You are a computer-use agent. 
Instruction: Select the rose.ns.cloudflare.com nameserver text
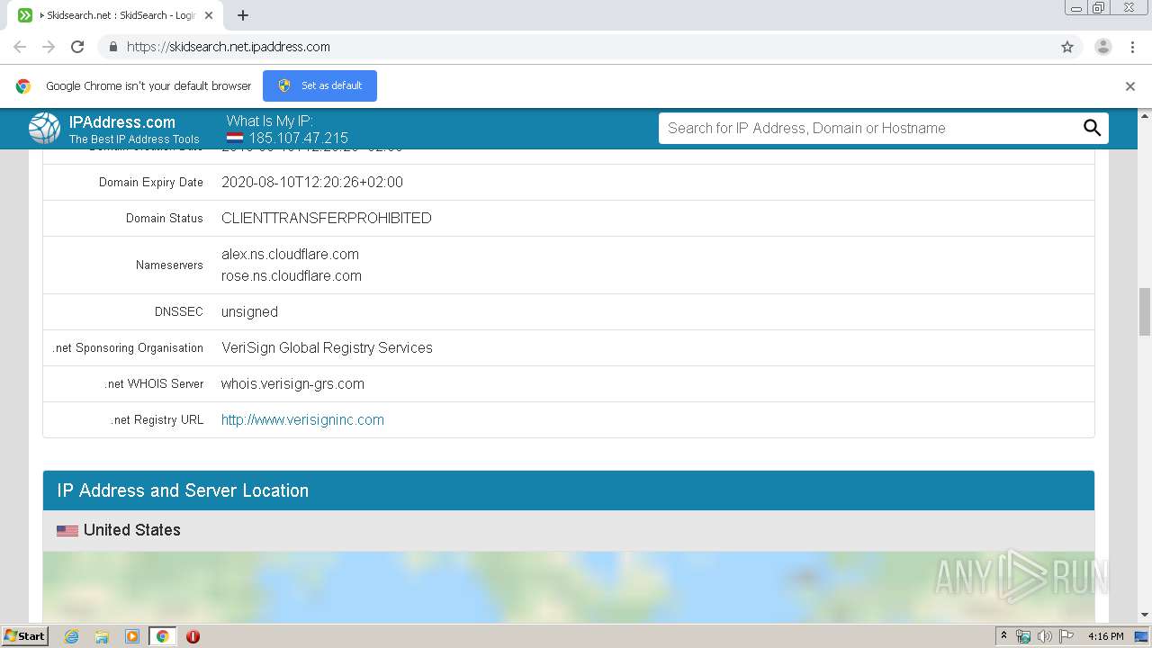coord(292,275)
